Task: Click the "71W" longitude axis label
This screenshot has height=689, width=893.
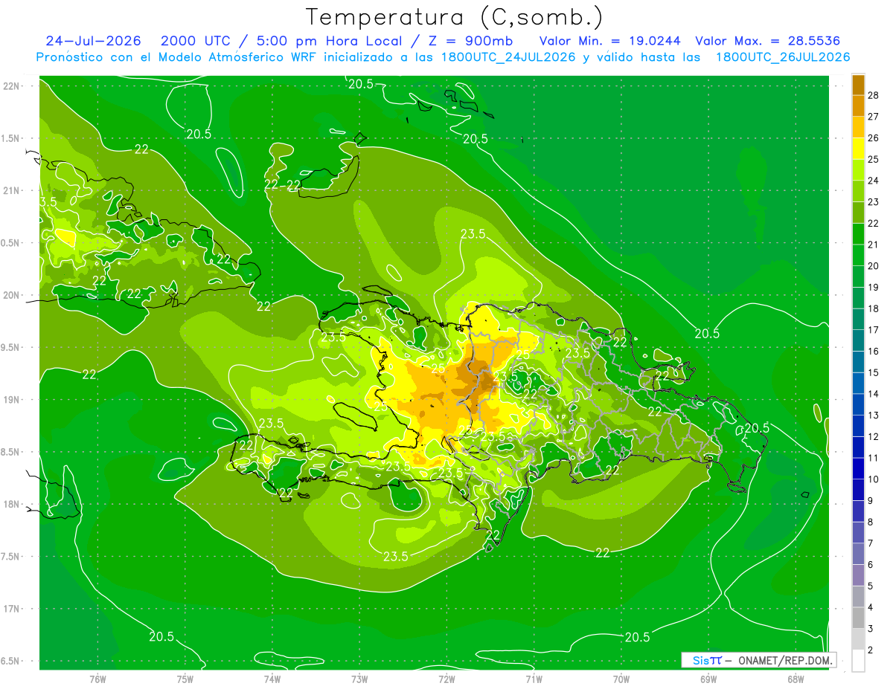Action: click(x=534, y=679)
